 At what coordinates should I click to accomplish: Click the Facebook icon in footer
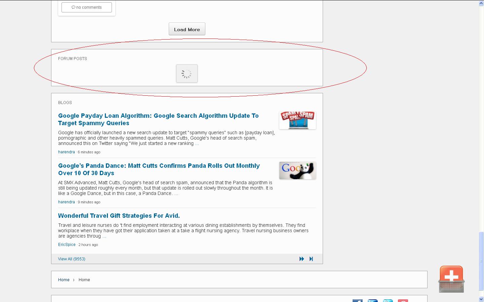[357, 300]
